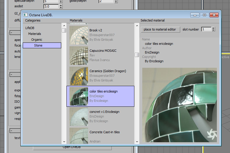Click selected author value 'EricDesign'

coord(152,52)
